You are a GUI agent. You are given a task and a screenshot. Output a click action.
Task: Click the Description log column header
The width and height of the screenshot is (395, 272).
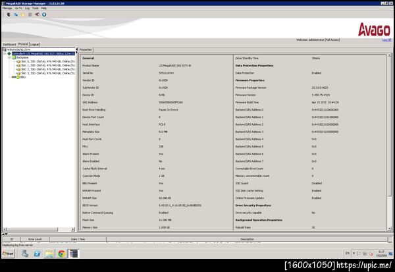(247, 239)
